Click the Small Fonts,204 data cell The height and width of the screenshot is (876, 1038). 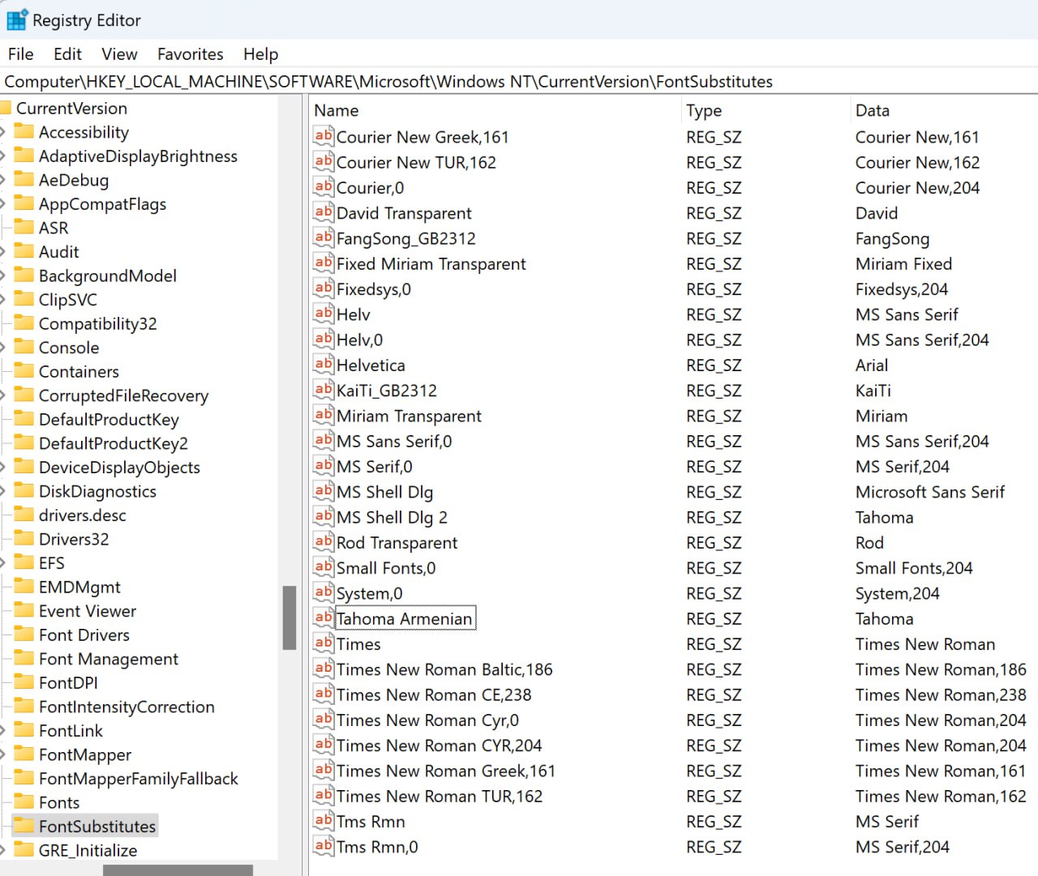click(914, 567)
